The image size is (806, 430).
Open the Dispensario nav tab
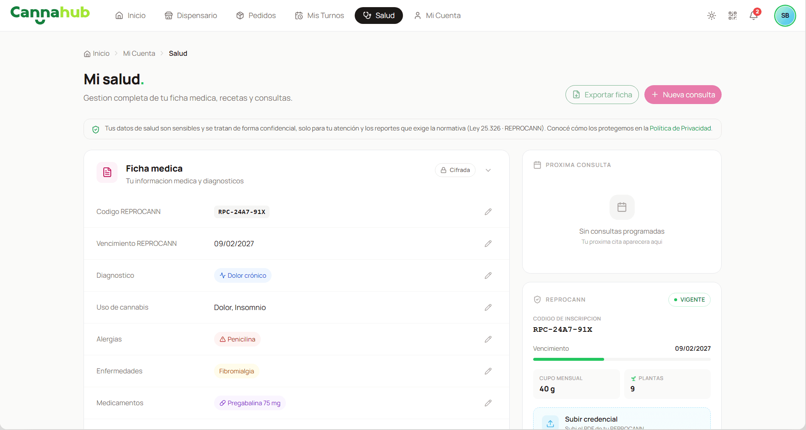pos(191,16)
